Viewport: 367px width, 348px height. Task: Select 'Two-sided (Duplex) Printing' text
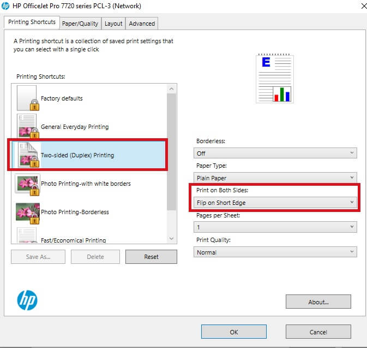(77, 155)
